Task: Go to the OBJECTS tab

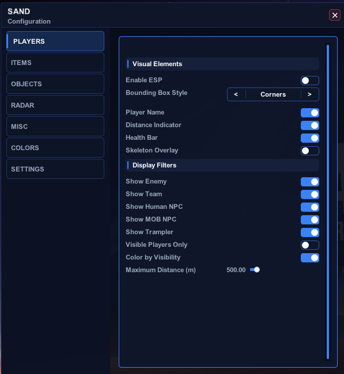Action: click(x=55, y=84)
